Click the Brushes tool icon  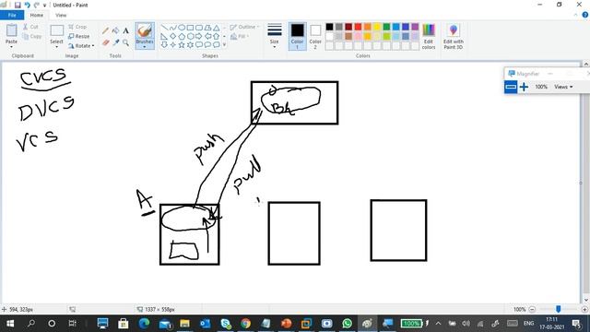coord(145,30)
